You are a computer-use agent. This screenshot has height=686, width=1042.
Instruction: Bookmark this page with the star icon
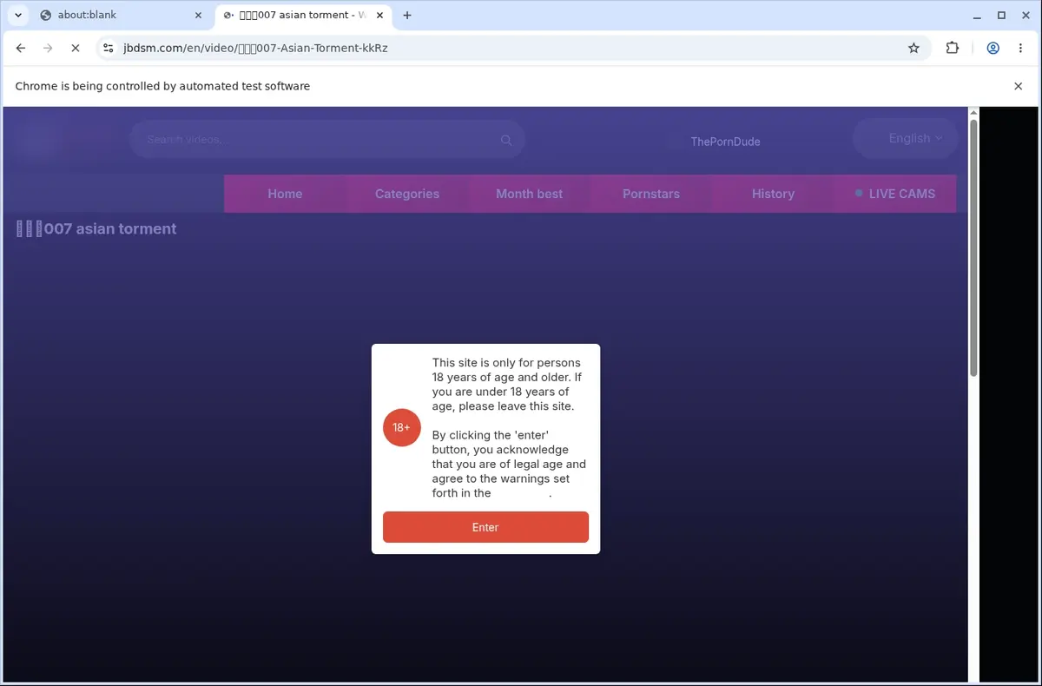pyautogui.click(x=913, y=49)
